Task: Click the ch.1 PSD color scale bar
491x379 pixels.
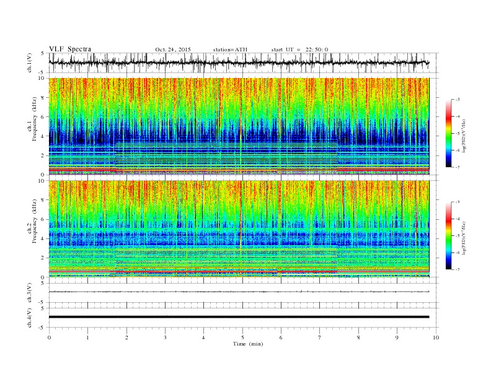Action: coord(449,134)
